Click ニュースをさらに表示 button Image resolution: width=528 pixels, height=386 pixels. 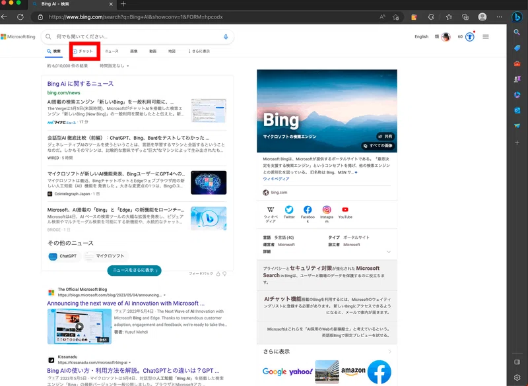135,271
